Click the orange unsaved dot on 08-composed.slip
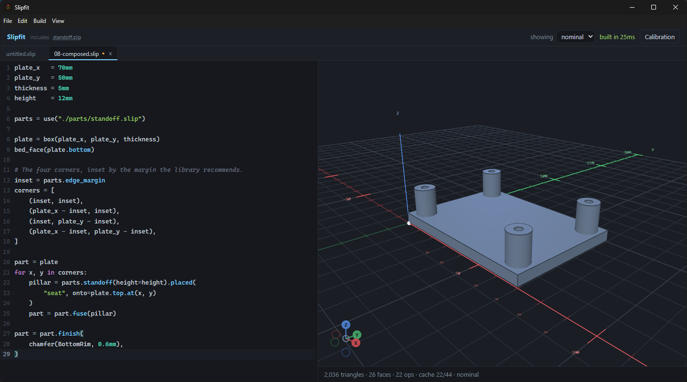 click(104, 54)
